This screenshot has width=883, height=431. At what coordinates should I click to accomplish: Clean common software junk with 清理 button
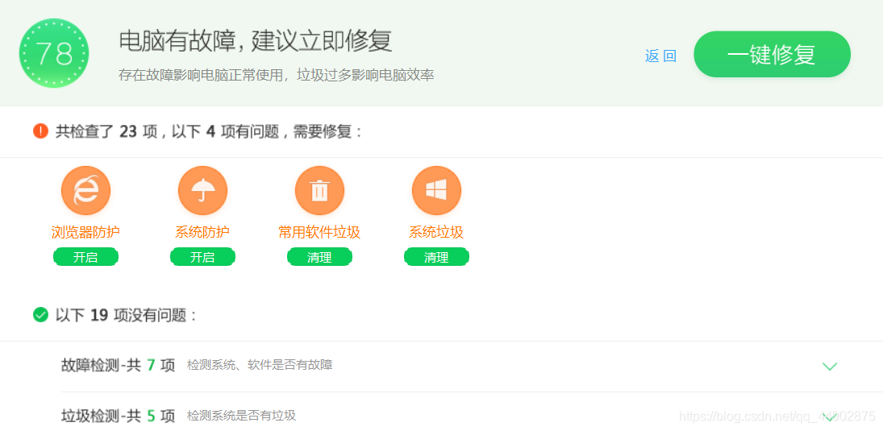320,257
